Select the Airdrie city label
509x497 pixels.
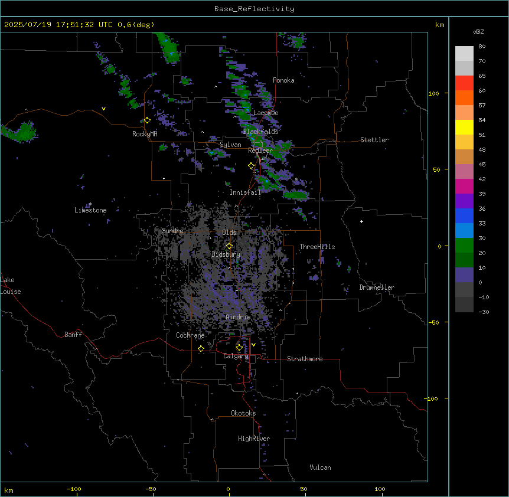point(238,317)
